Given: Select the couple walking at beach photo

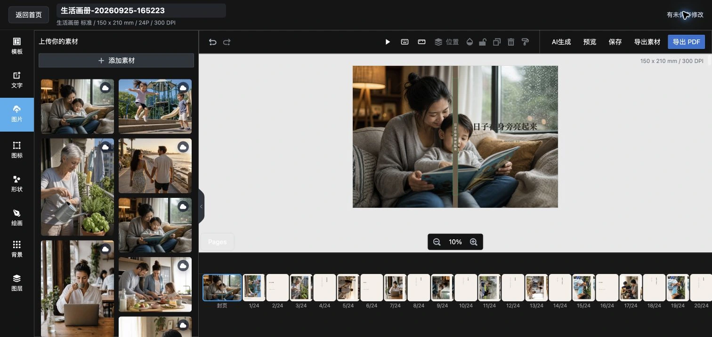Looking at the screenshot, I should (155, 165).
